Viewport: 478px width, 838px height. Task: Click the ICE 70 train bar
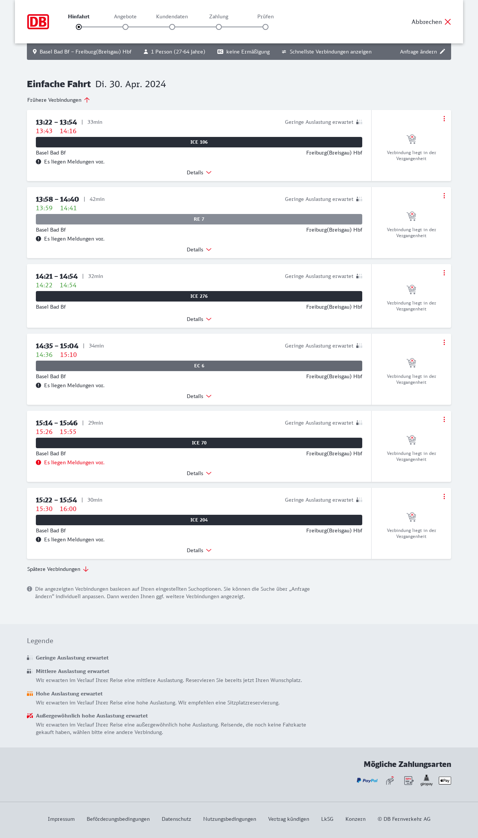click(x=199, y=443)
